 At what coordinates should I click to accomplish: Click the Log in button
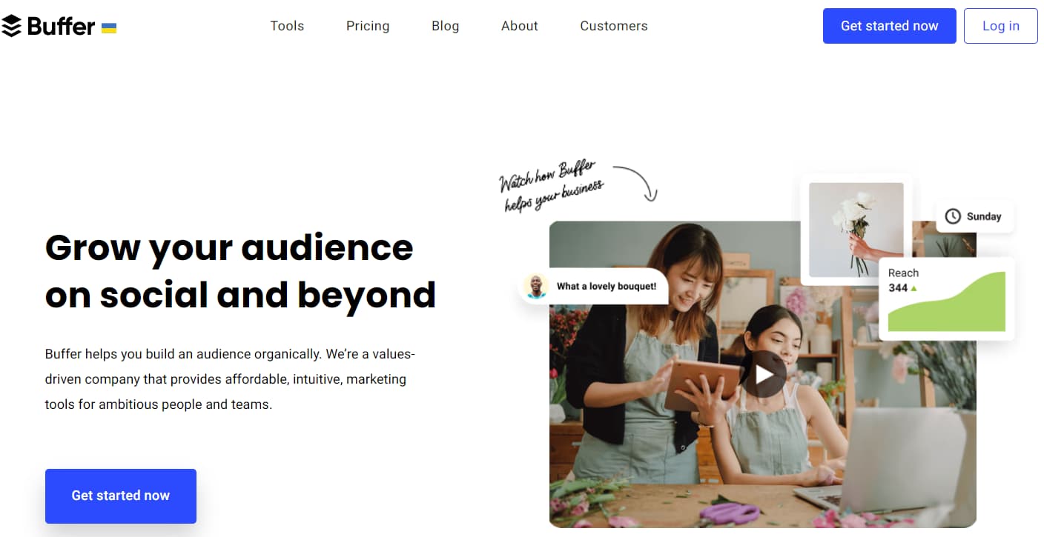pos(1001,26)
